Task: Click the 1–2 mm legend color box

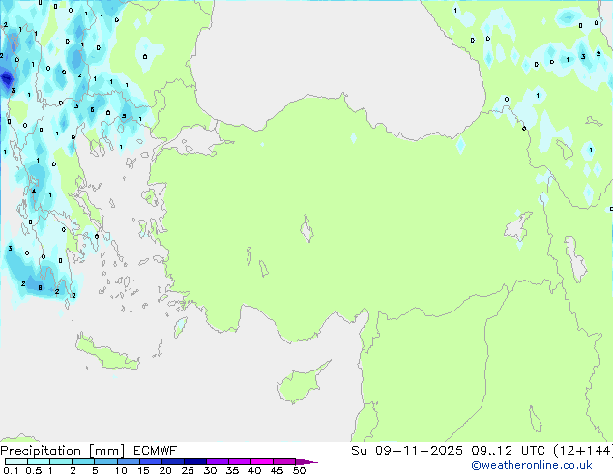Action: click(61, 461)
